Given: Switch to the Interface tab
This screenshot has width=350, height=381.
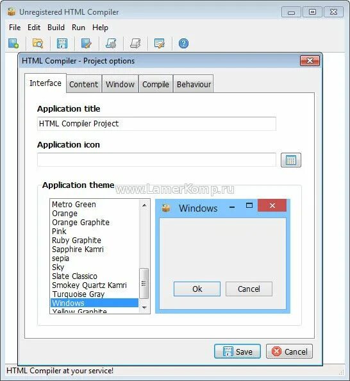Looking at the screenshot, I should point(46,83).
